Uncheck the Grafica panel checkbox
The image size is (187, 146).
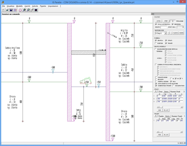click(x=156, y=40)
